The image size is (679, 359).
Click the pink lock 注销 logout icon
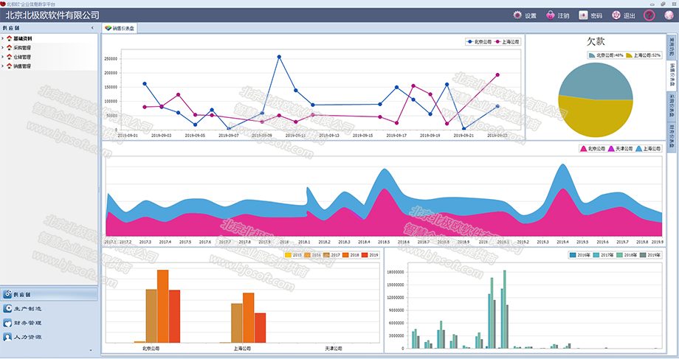pos(551,15)
